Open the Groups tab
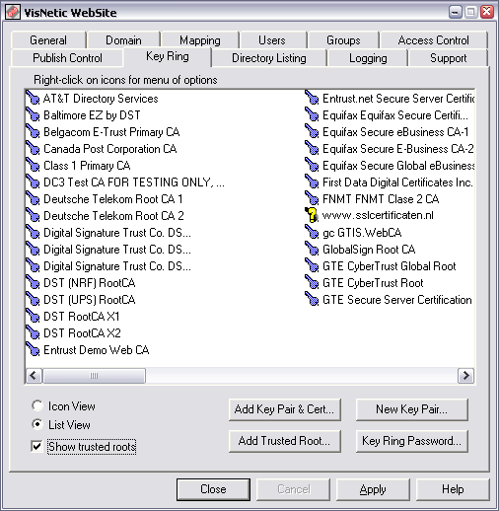499x511 pixels. (343, 40)
